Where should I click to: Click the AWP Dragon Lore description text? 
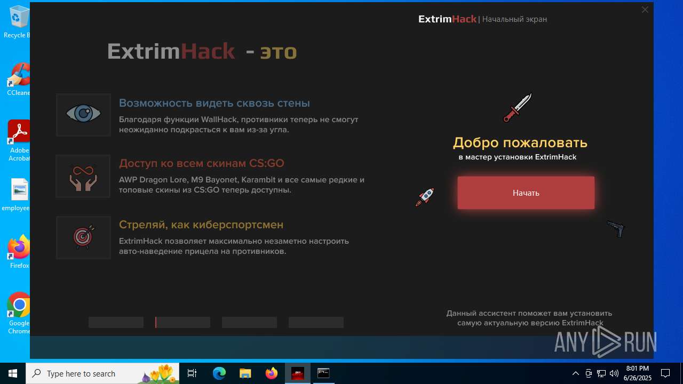(242, 185)
